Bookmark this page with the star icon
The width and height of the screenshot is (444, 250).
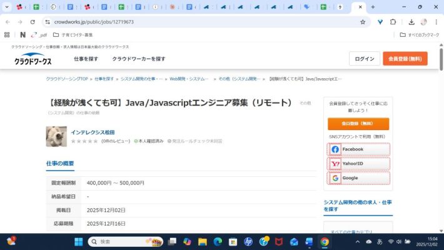(x=363, y=22)
